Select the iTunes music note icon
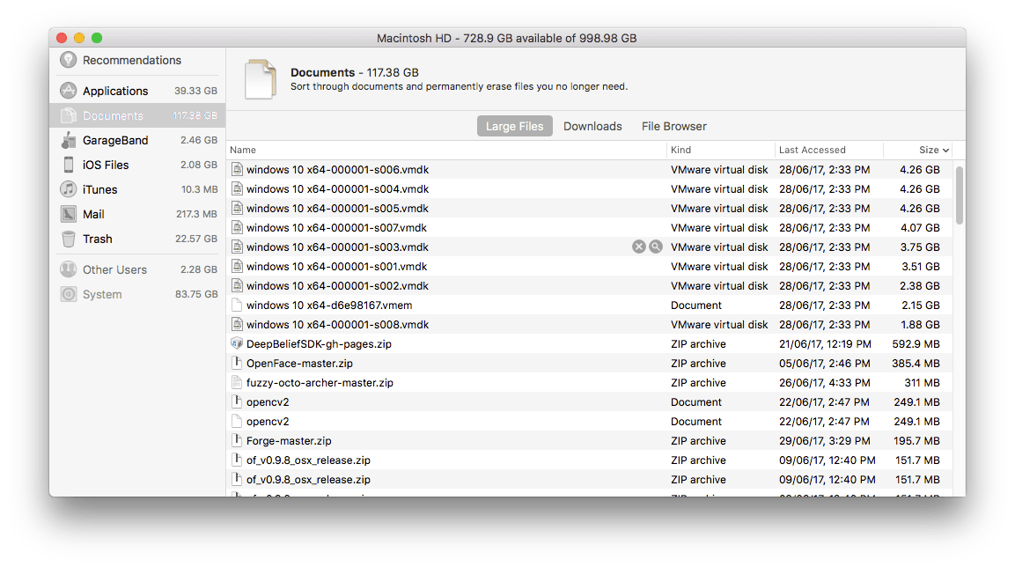The image size is (1015, 567). click(x=68, y=189)
